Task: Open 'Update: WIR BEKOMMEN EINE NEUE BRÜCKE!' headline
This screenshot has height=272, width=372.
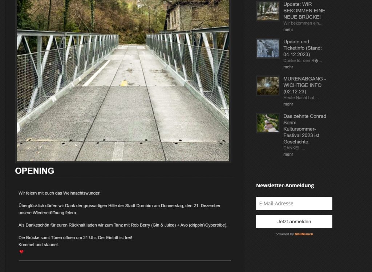Action: point(304,11)
